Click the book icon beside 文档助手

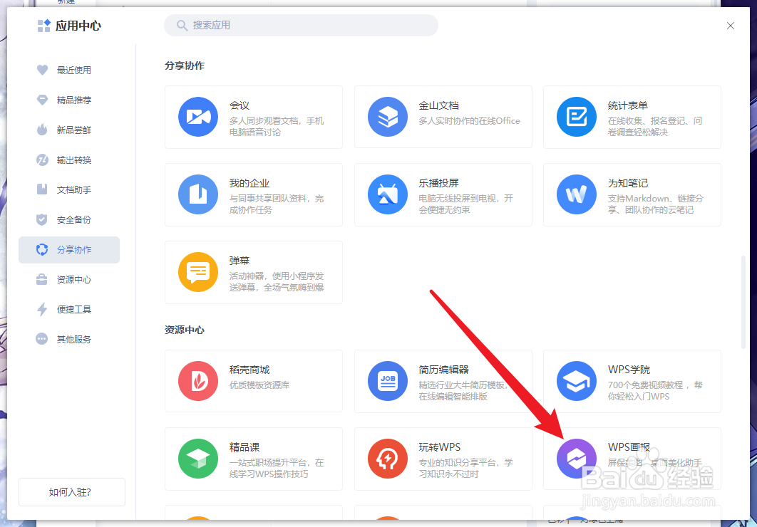coord(43,189)
